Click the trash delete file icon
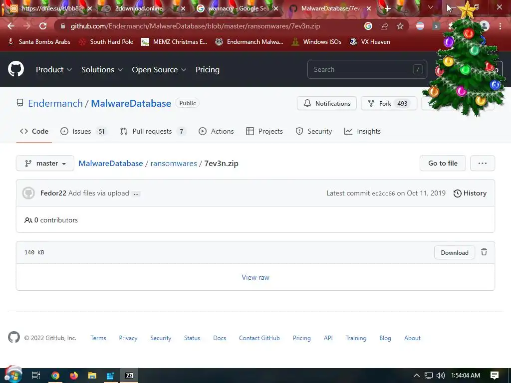Viewport: 511px width, 383px height. tap(484, 252)
